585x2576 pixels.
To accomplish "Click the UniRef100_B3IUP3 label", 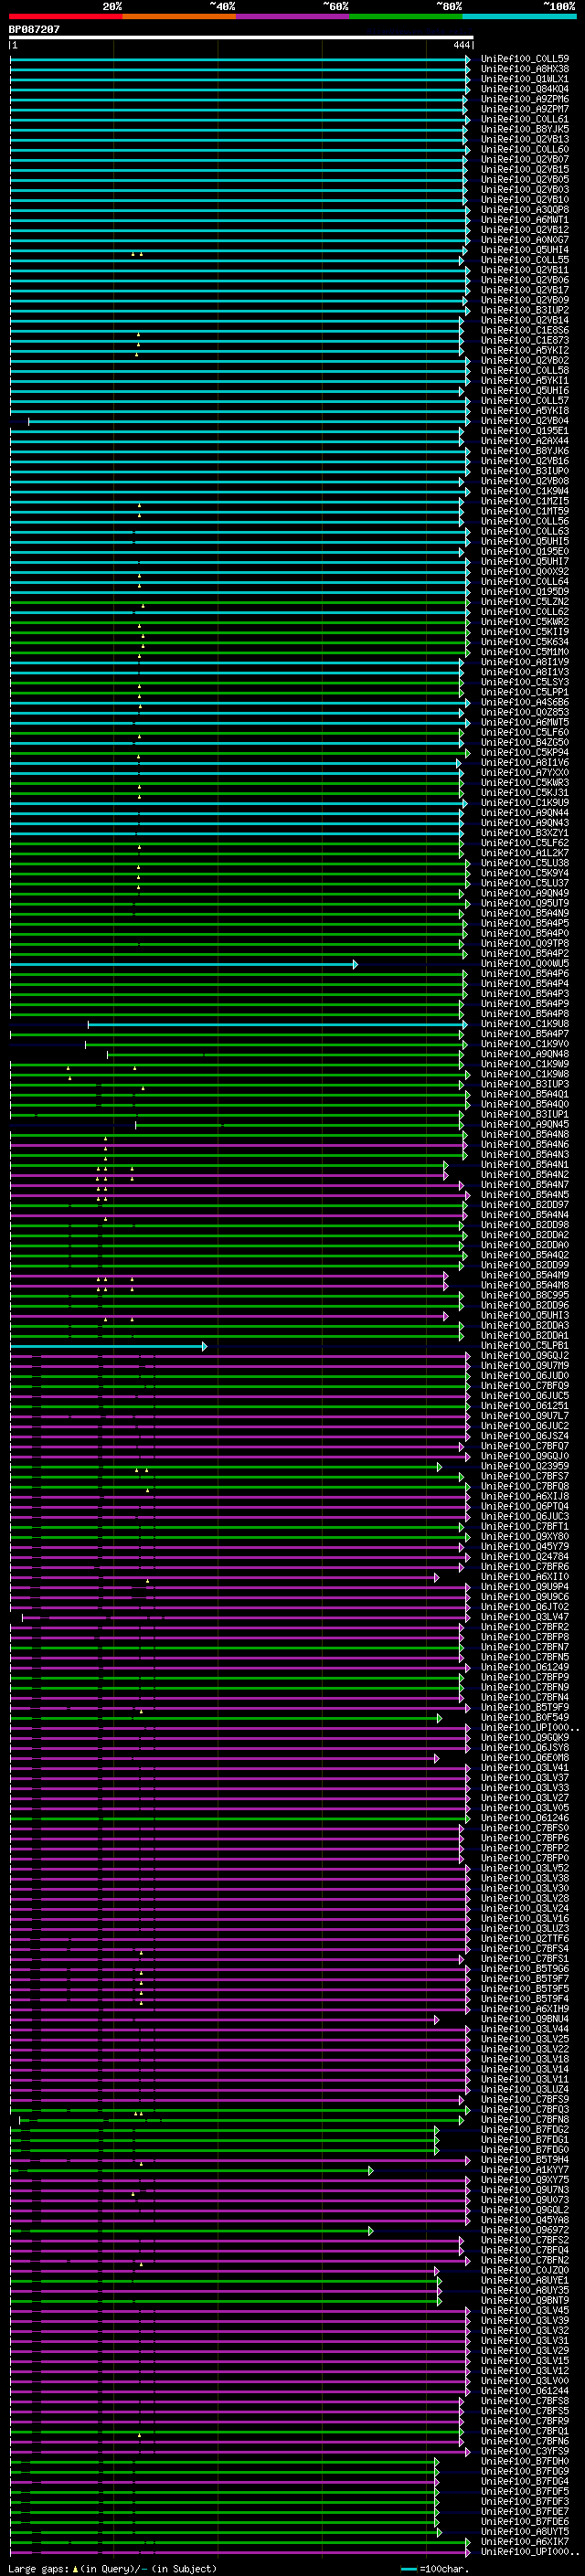I will point(525,1084).
